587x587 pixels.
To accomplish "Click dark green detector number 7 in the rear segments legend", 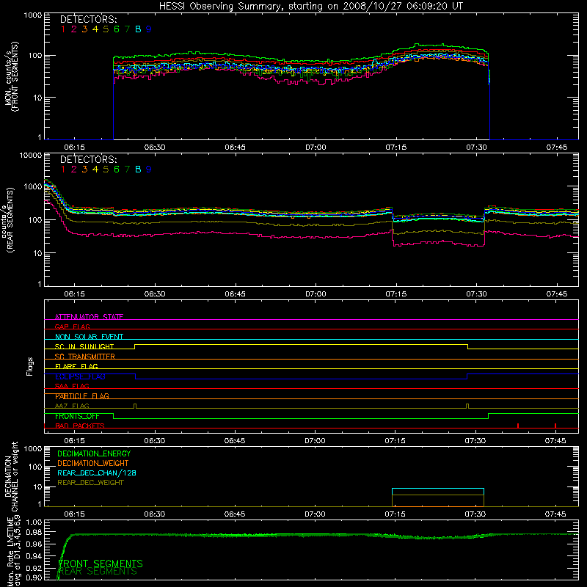I will (127, 169).
